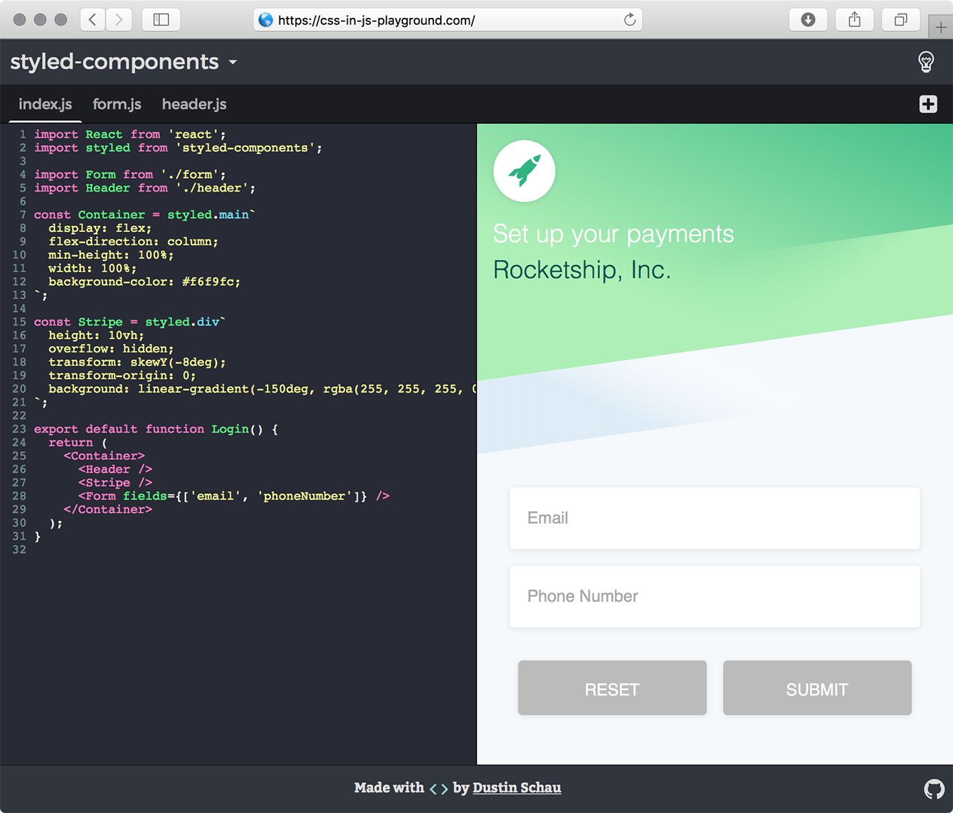
Task: Switch to the form.js tab
Action: coord(117,104)
